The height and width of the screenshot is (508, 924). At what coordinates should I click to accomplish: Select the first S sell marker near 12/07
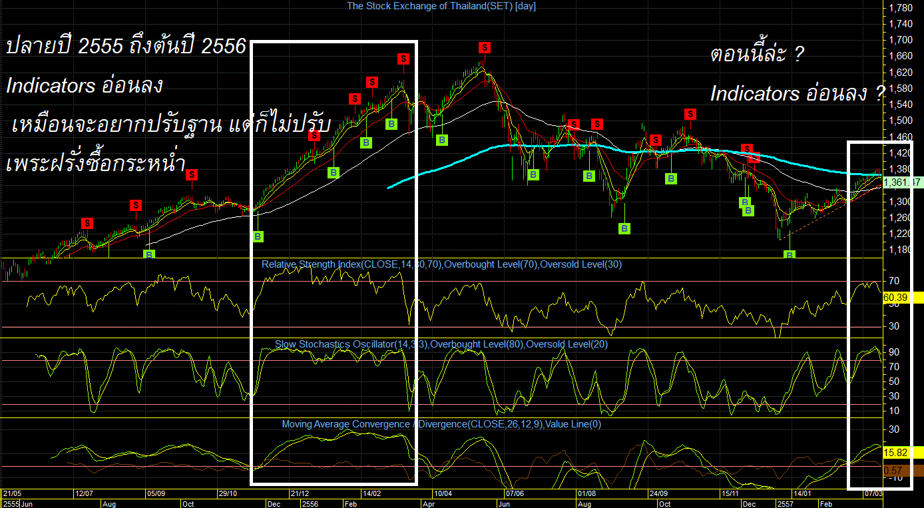pyautogui.click(x=87, y=223)
